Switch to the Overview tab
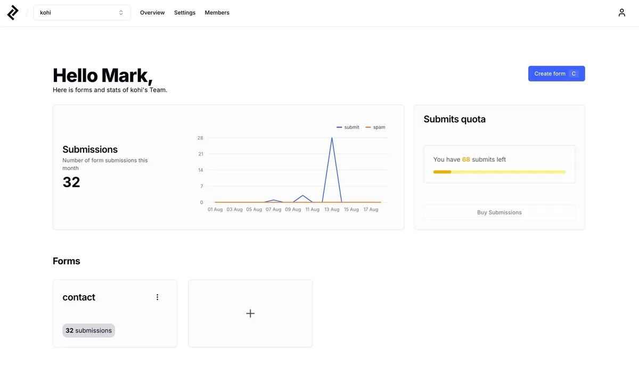The width and height of the screenshot is (639, 375). click(x=152, y=12)
